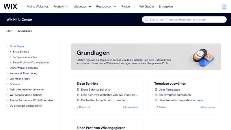Expand Deine Website erstellen in sidebar
Screen dimensions: 231x130
7,68
